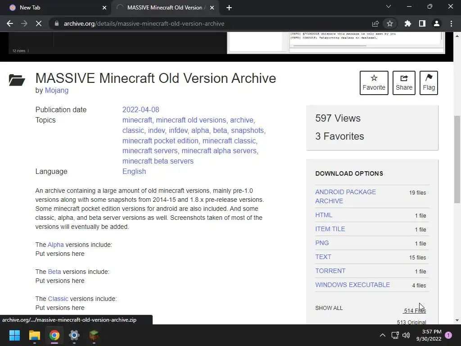461x346 pixels.
Task: Click the volume speaker tray icon
Action: pos(406,335)
